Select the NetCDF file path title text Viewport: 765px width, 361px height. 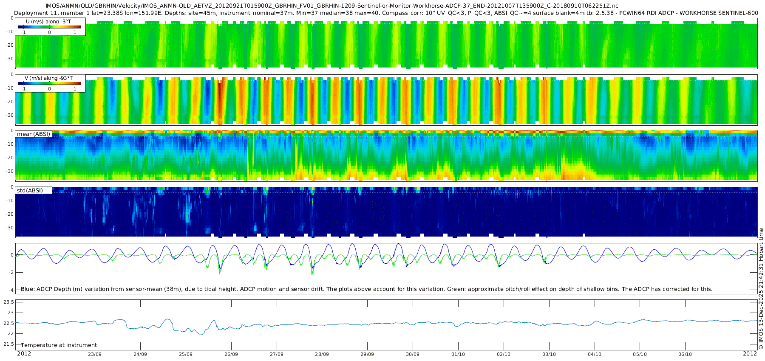[331, 6]
